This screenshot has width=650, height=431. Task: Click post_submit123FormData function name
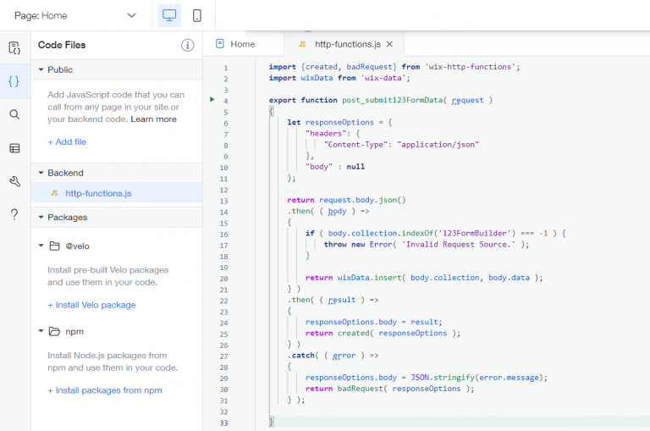(392, 100)
